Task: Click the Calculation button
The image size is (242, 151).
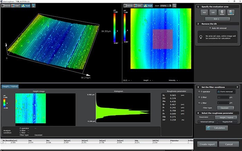Action: pyautogui.click(x=217, y=128)
